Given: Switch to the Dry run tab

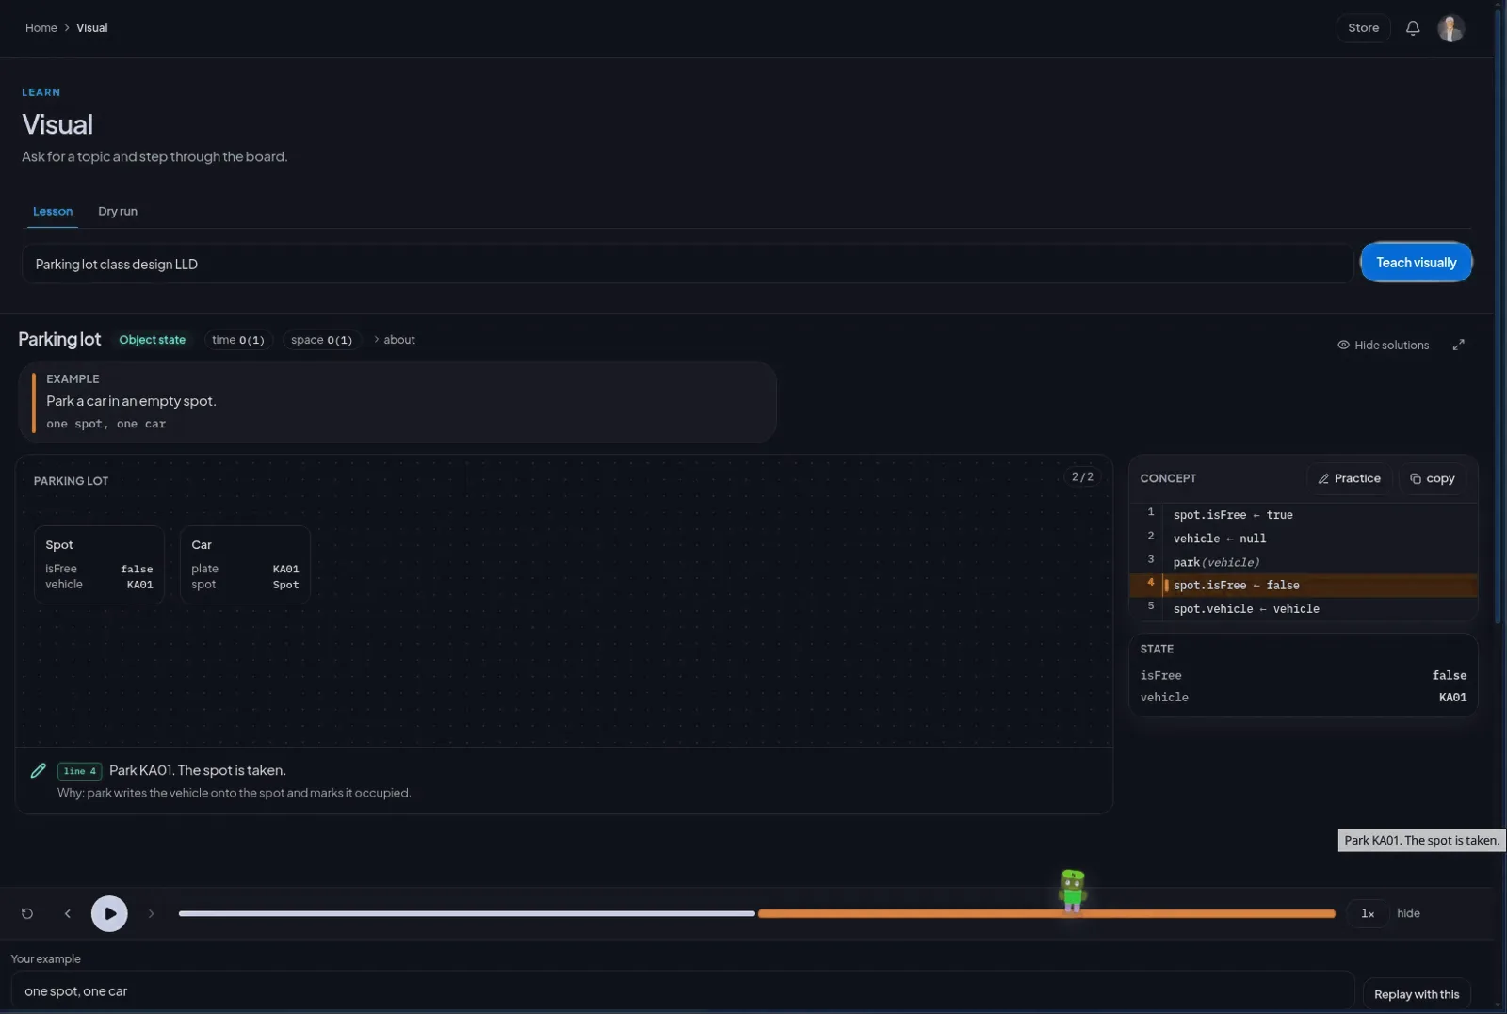Looking at the screenshot, I should [x=118, y=211].
